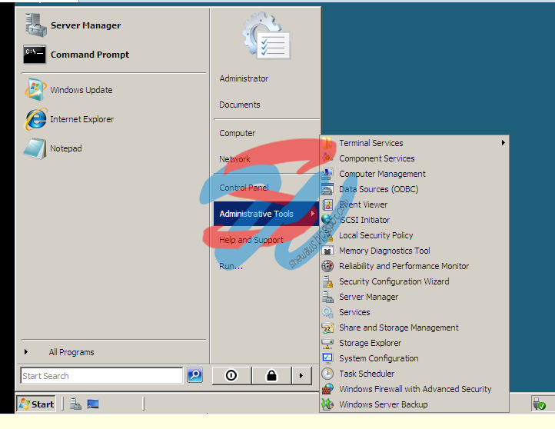The height and width of the screenshot is (429, 555).
Task: Open Help and Support
Action: 251,240
